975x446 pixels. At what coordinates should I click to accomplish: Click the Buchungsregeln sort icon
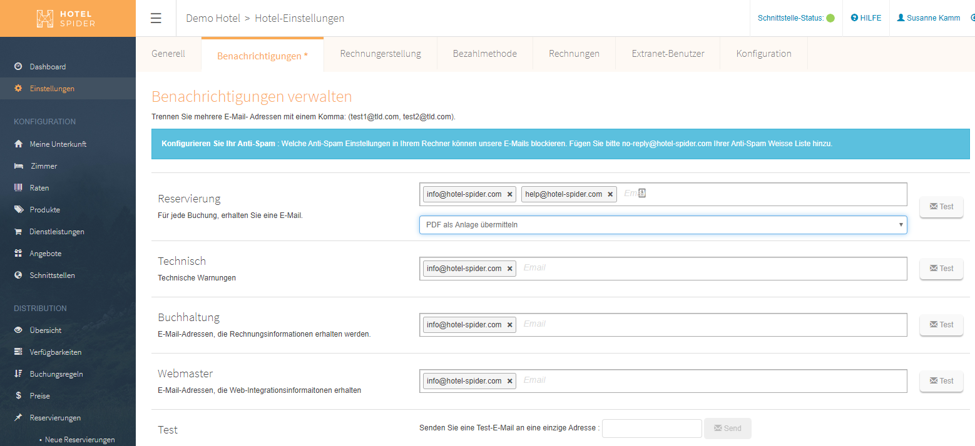(x=18, y=374)
